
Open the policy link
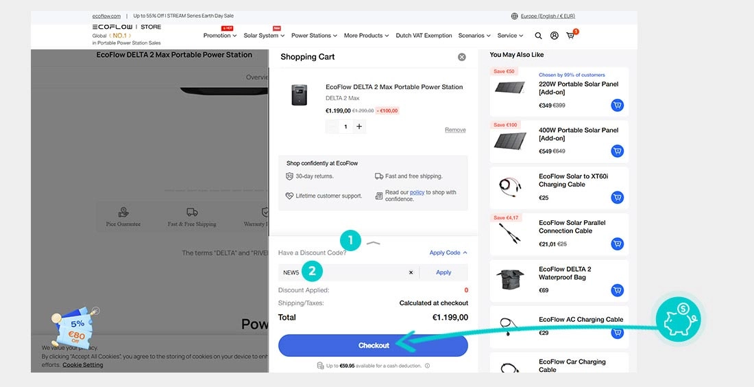coord(417,193)
